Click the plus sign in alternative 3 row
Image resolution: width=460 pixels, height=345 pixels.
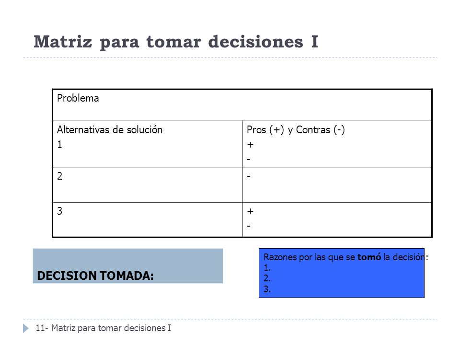(250, 211)
